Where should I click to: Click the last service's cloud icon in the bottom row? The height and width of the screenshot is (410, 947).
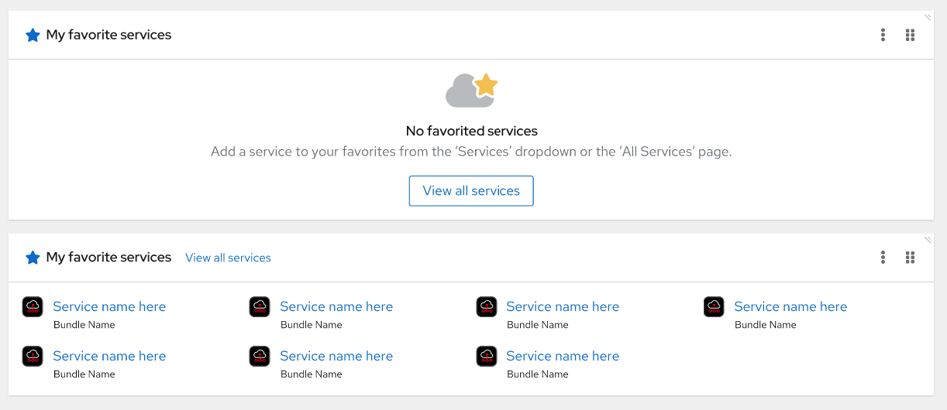[x=487, y=356]
